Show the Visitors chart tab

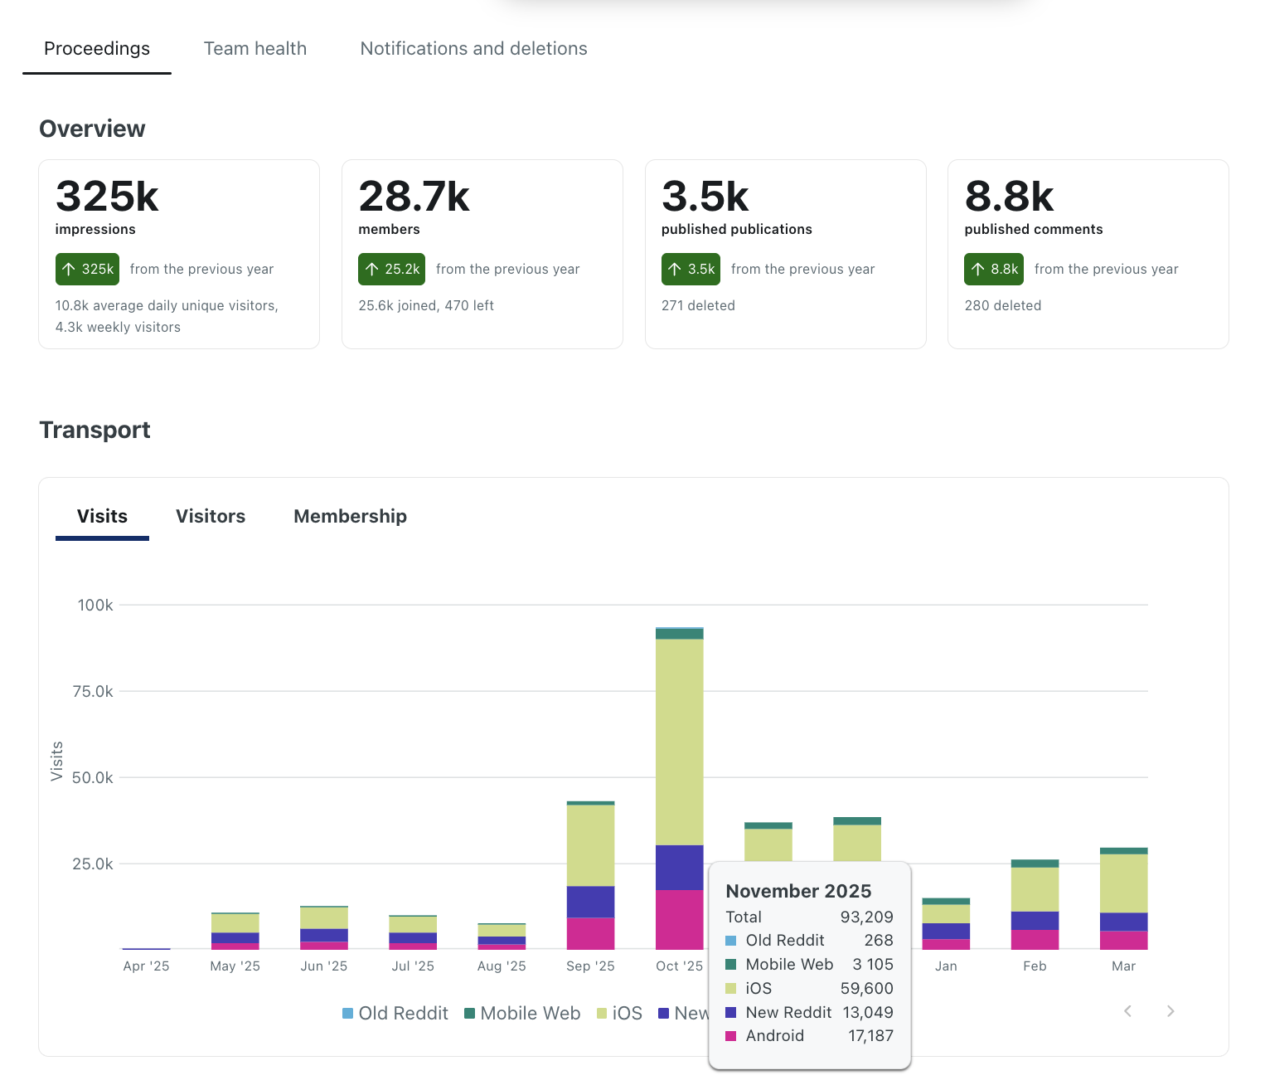[211, 516]
